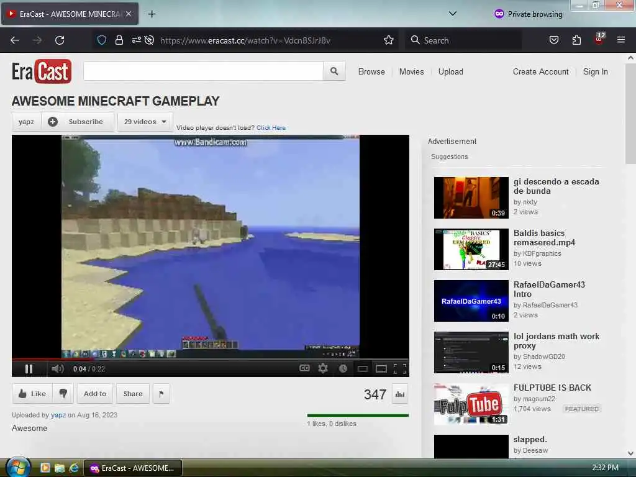The image size is (636, 477).
Task: Click the extension icon with 12 badge
Action: (x=599, y=39)
